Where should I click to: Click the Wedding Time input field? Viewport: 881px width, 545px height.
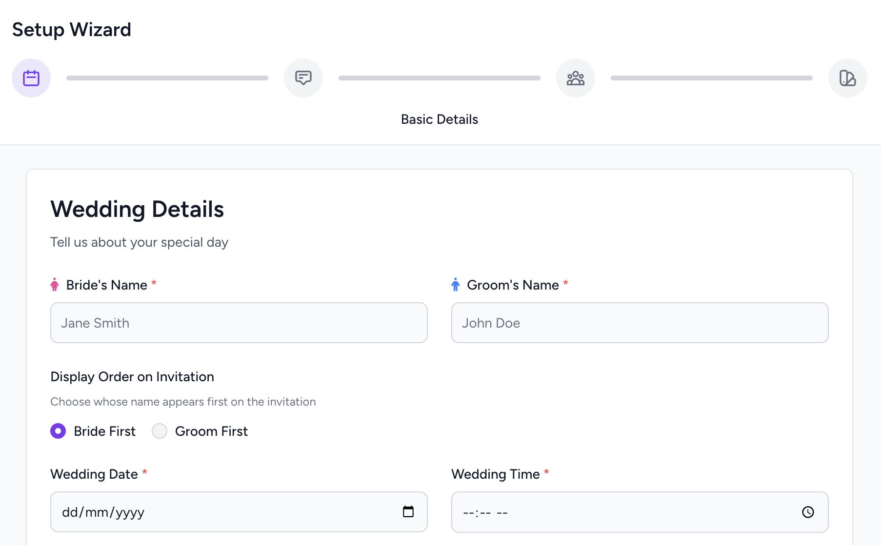click(x=640, y=512)
